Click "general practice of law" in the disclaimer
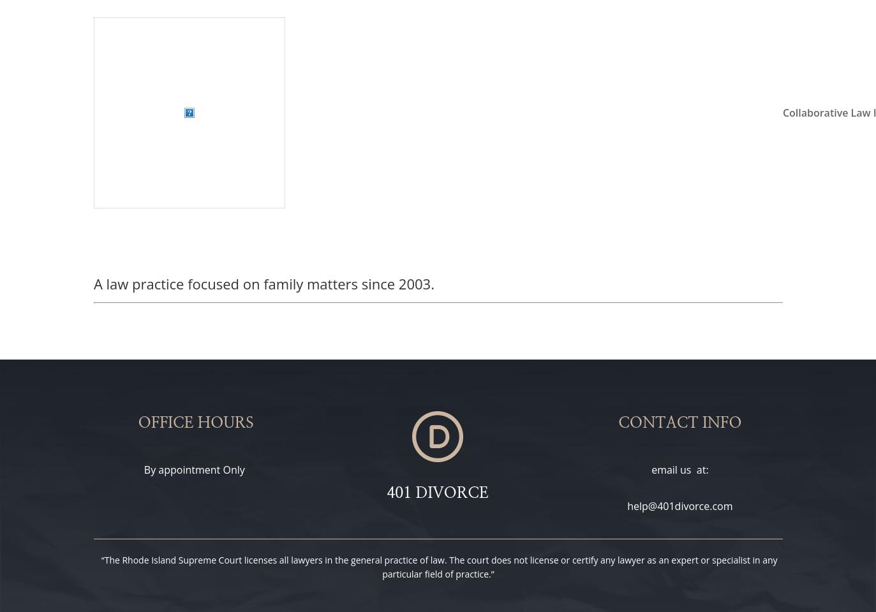Screen dimensions: 876x612 tap(398, 560)
